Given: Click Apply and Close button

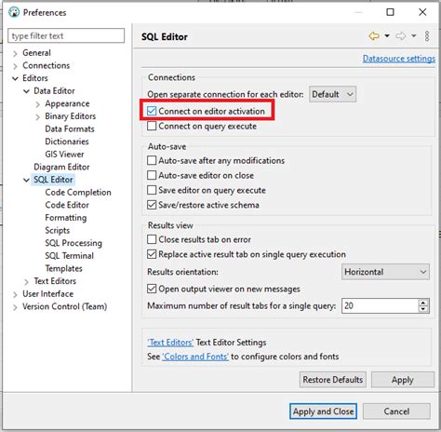Looking at the screenshot, I should (323, 412).
